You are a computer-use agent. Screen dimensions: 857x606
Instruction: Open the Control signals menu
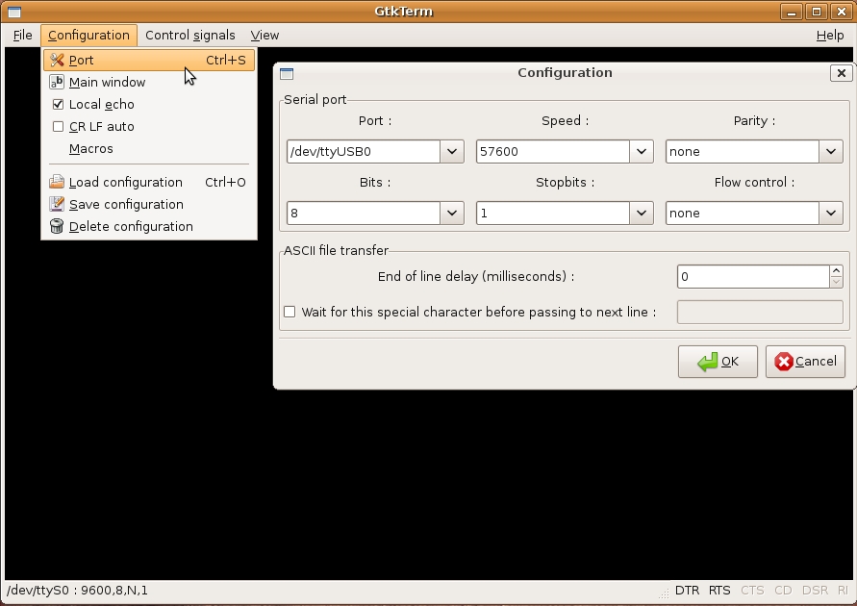pyautogui.click(x=189, y=36)
